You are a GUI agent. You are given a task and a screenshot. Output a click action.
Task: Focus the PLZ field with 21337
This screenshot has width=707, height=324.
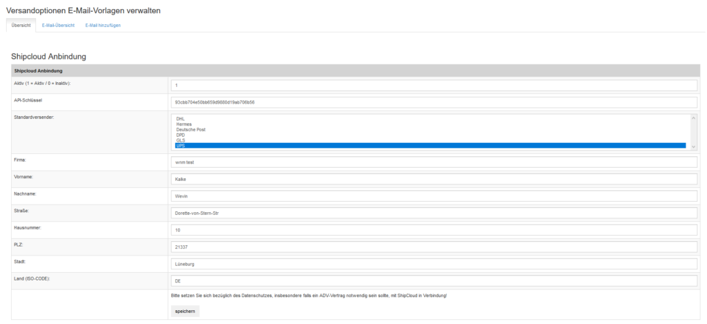[x=434, y=247]
